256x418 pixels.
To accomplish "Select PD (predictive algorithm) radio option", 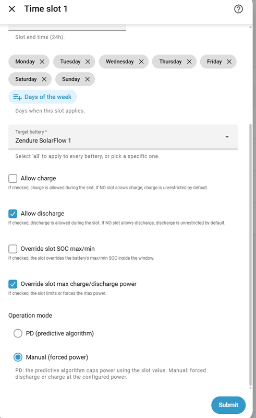I will (18, 333).
